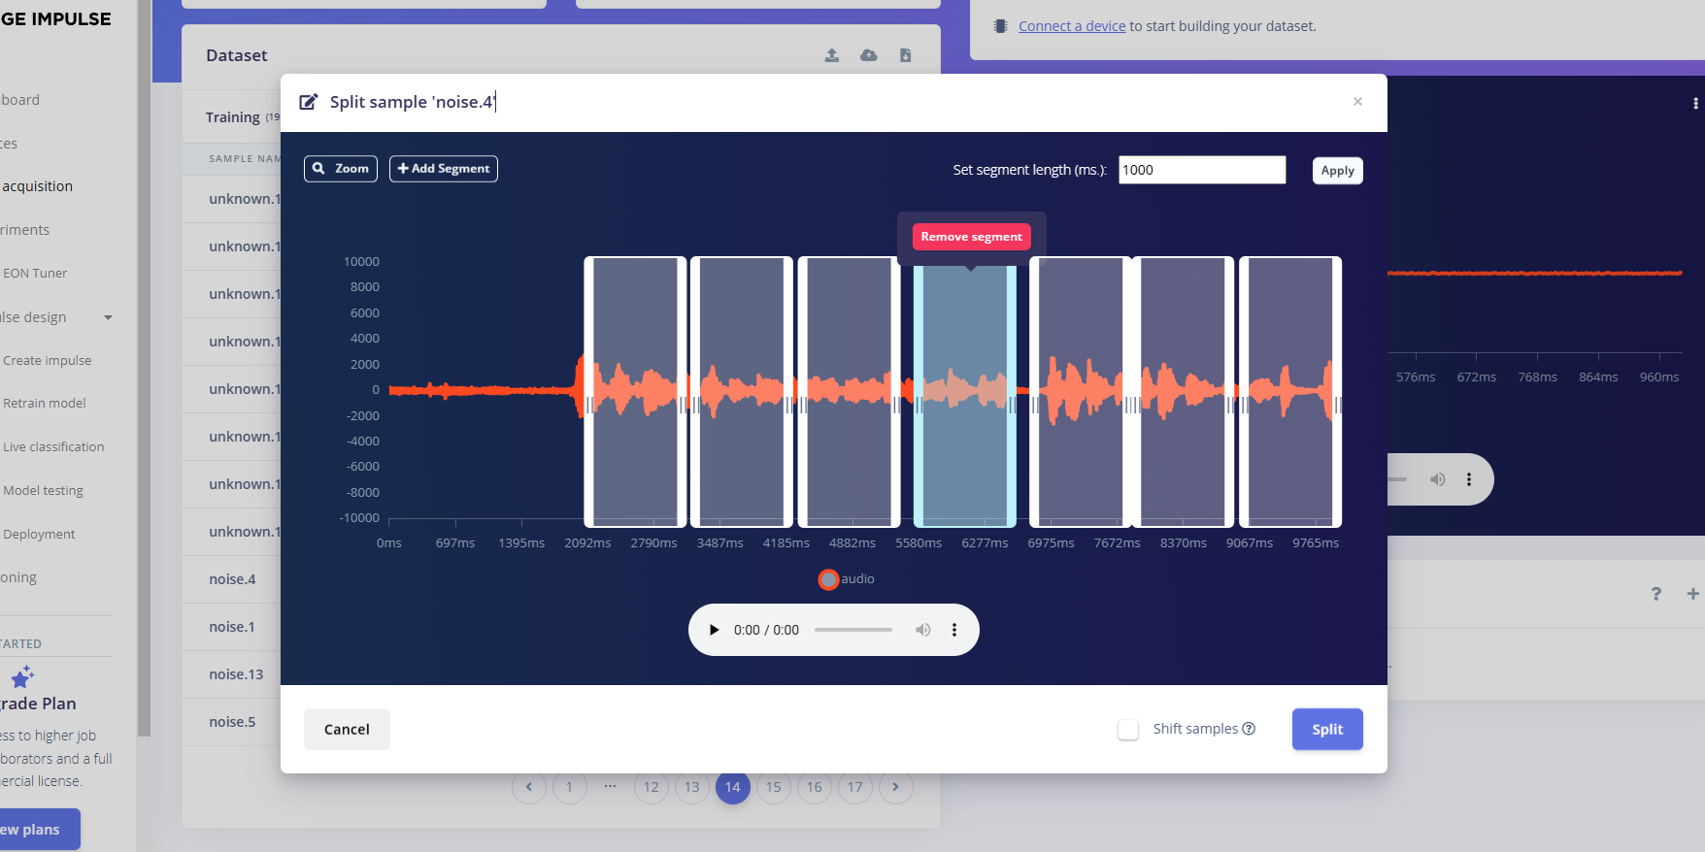Toggle the audio legend marker
The image size is (1705, 852).
click(x=828, y=579)
